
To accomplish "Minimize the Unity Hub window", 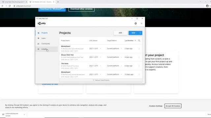I will (132, 18).
